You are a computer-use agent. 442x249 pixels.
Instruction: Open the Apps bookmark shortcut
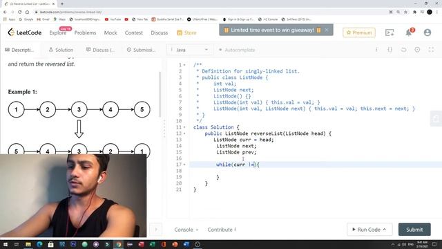click(x=9, y=19)
